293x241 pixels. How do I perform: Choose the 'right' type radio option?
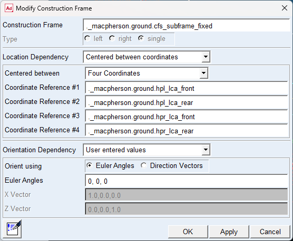coord(112,38)
